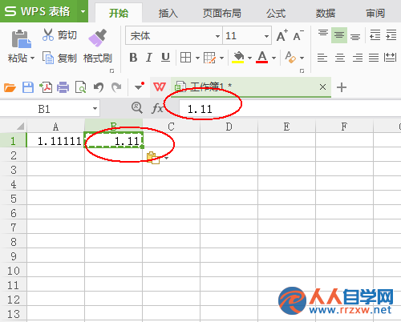Viewport: 401px width, 322px height.
Task: Open print preview
Action: tap(80, 87)
